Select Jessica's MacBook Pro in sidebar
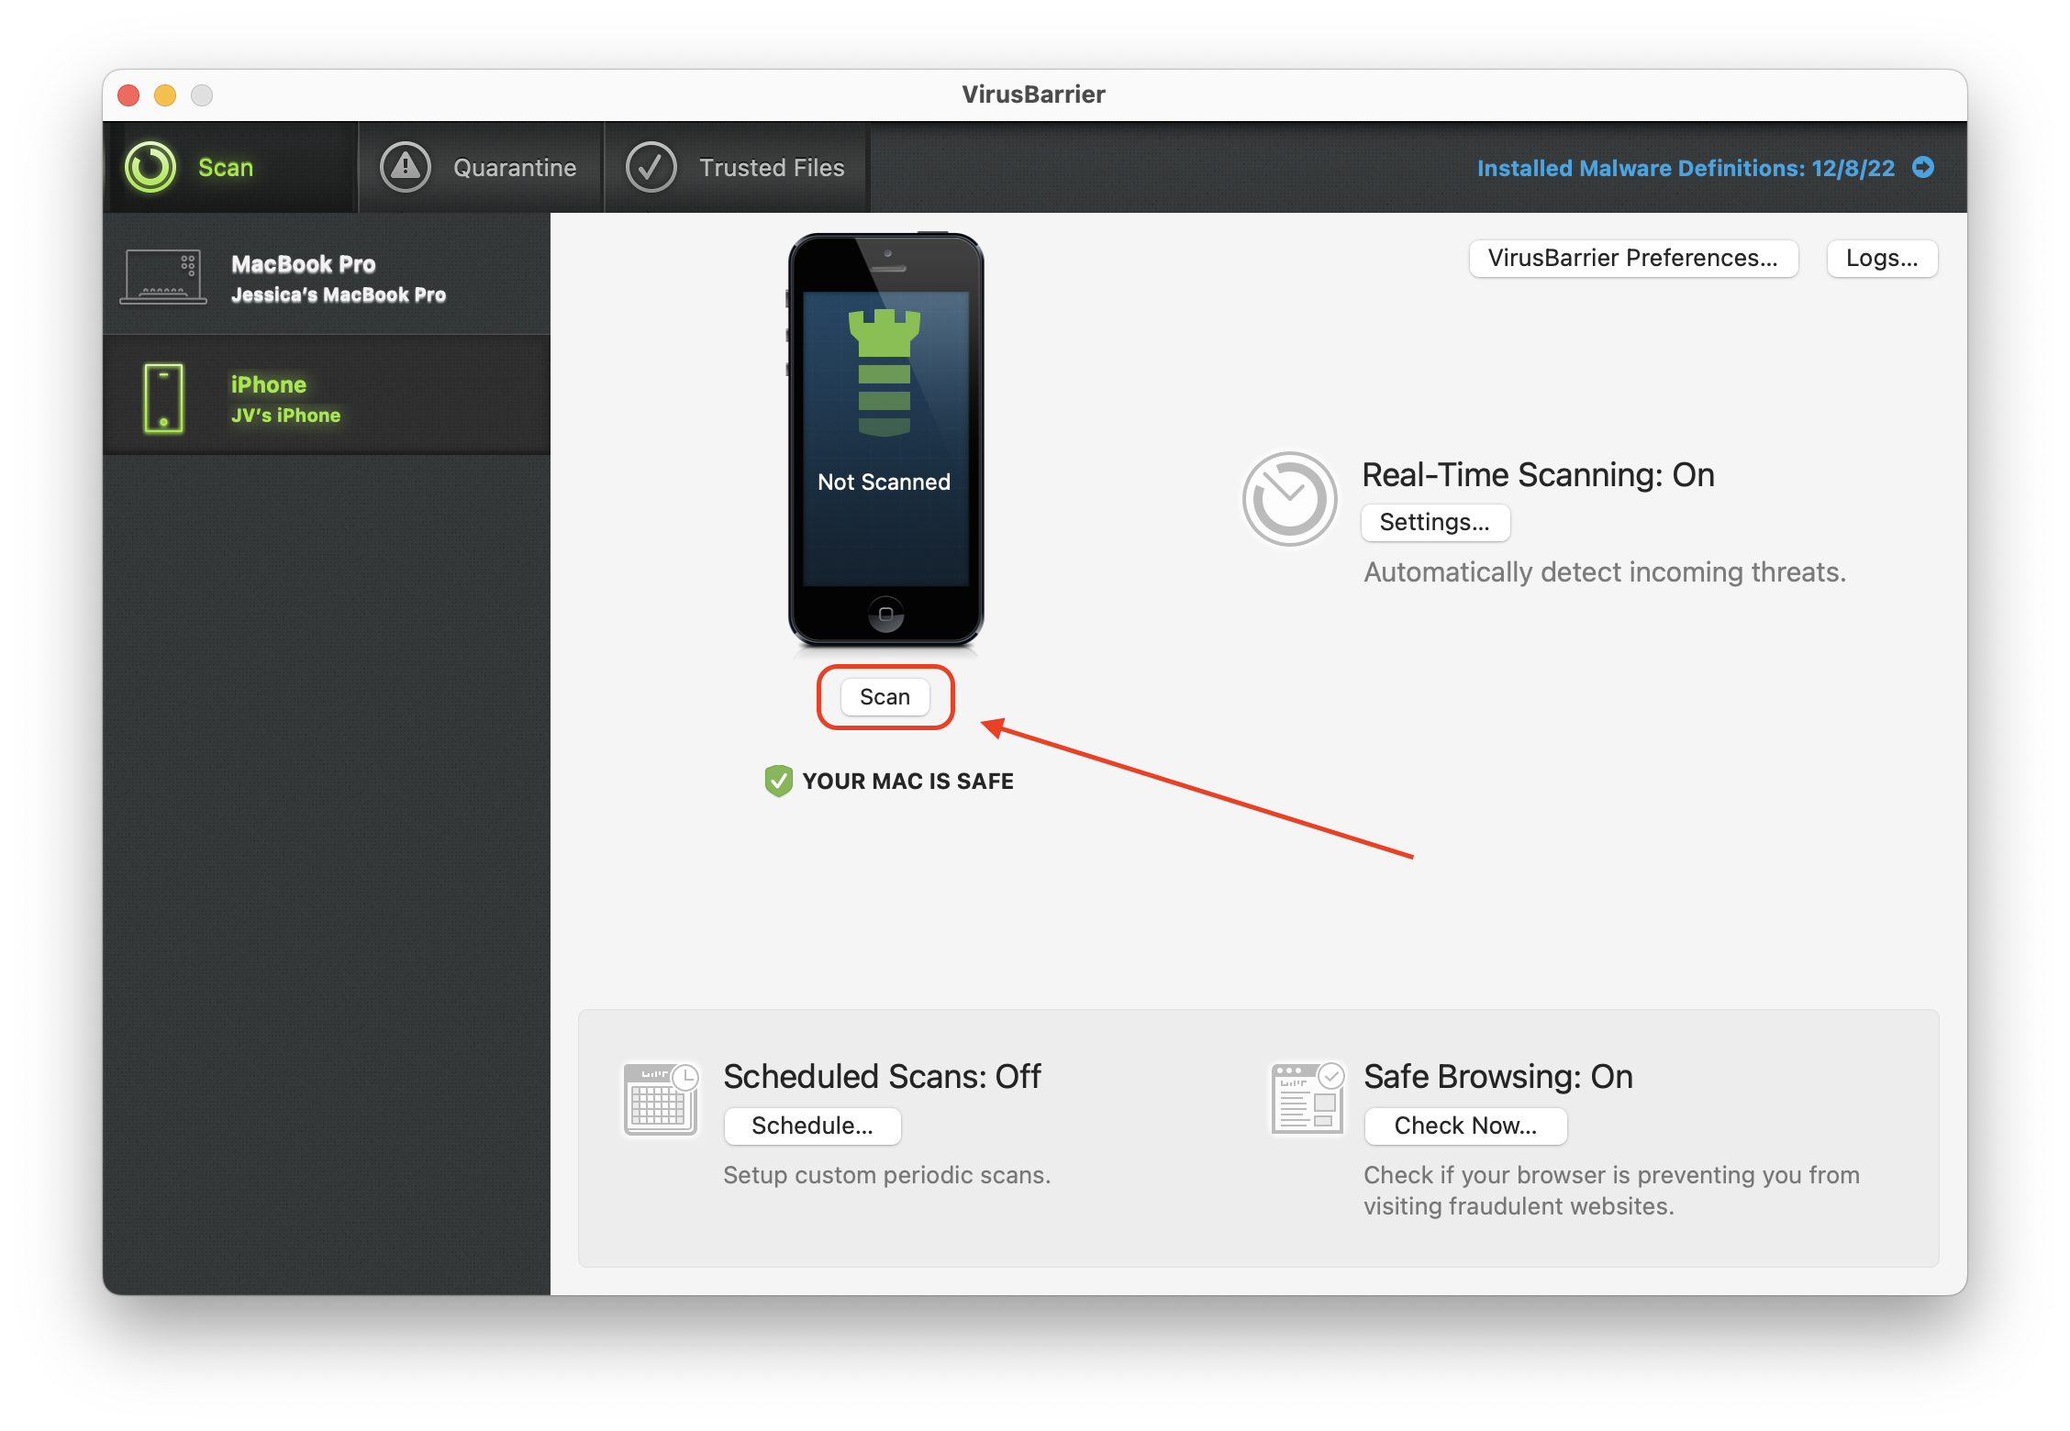The image size is (2070, 1431). [x=338, y=278]
